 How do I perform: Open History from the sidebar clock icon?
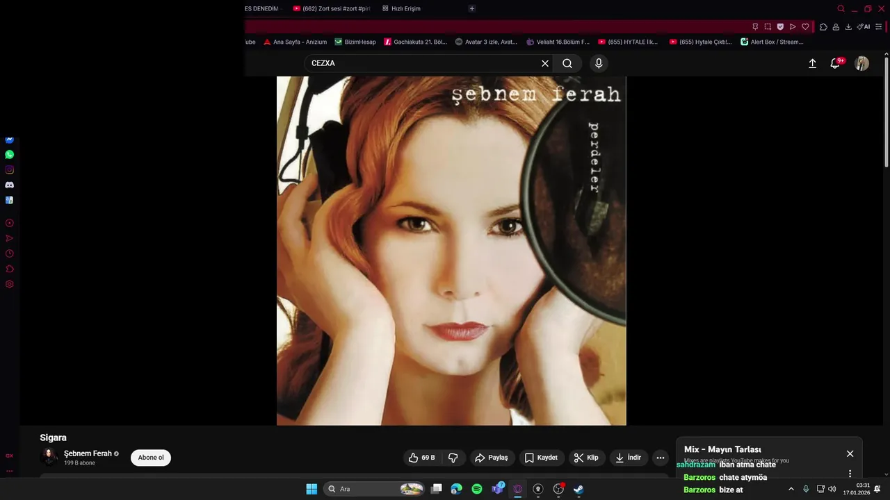(x=9, y=253)
